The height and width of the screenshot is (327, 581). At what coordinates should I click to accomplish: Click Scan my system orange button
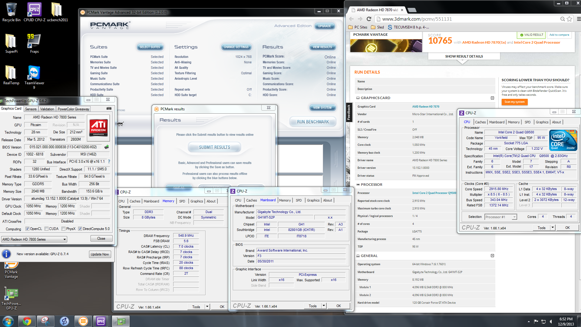point(514,102)
